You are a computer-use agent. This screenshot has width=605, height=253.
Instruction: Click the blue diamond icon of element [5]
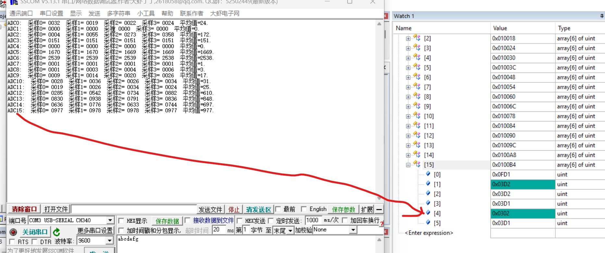click(428, 223)
